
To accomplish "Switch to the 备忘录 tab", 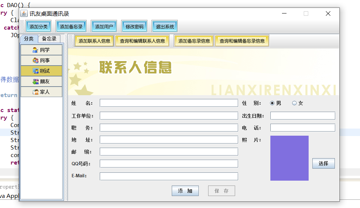I will coord(49,39).
